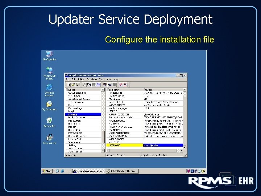The height and width of the screenshot is (196, 261).
Task: Click the Value column header
Action: click(163, 90)
